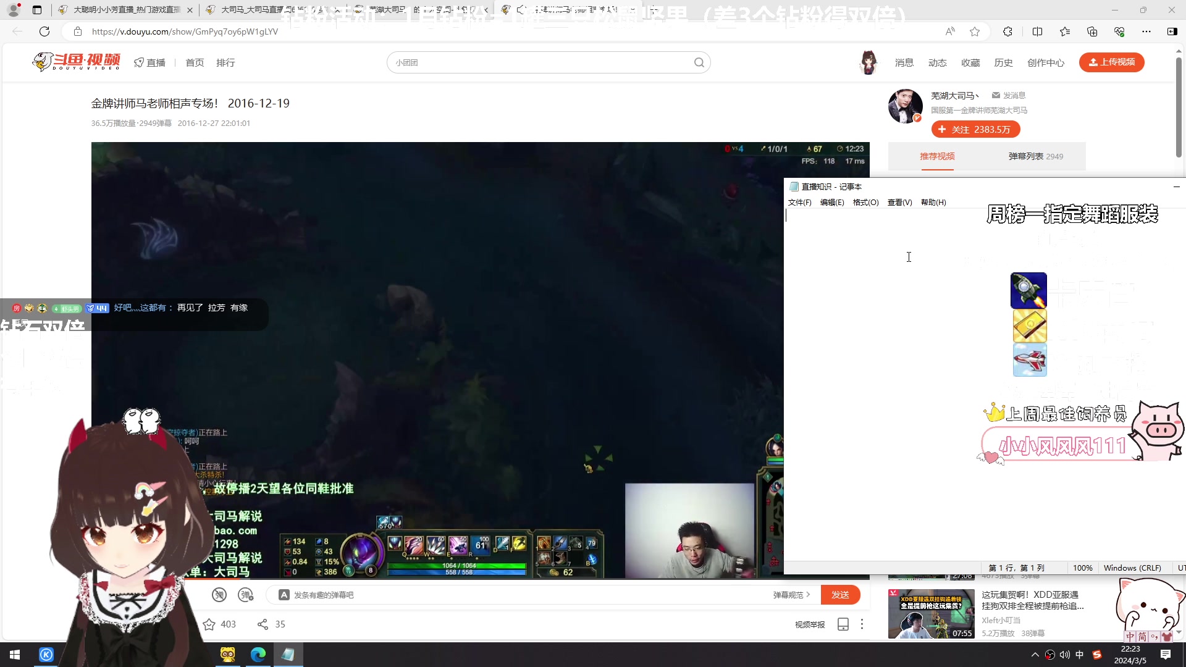Open the Sogou input method tray icon
This screenshot has width=1186, height=667.
pos(1097,655)
